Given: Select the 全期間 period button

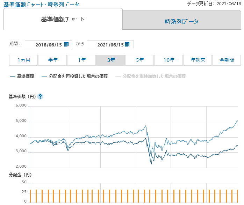Looking at the screenshot, I should tap(227, 60).
